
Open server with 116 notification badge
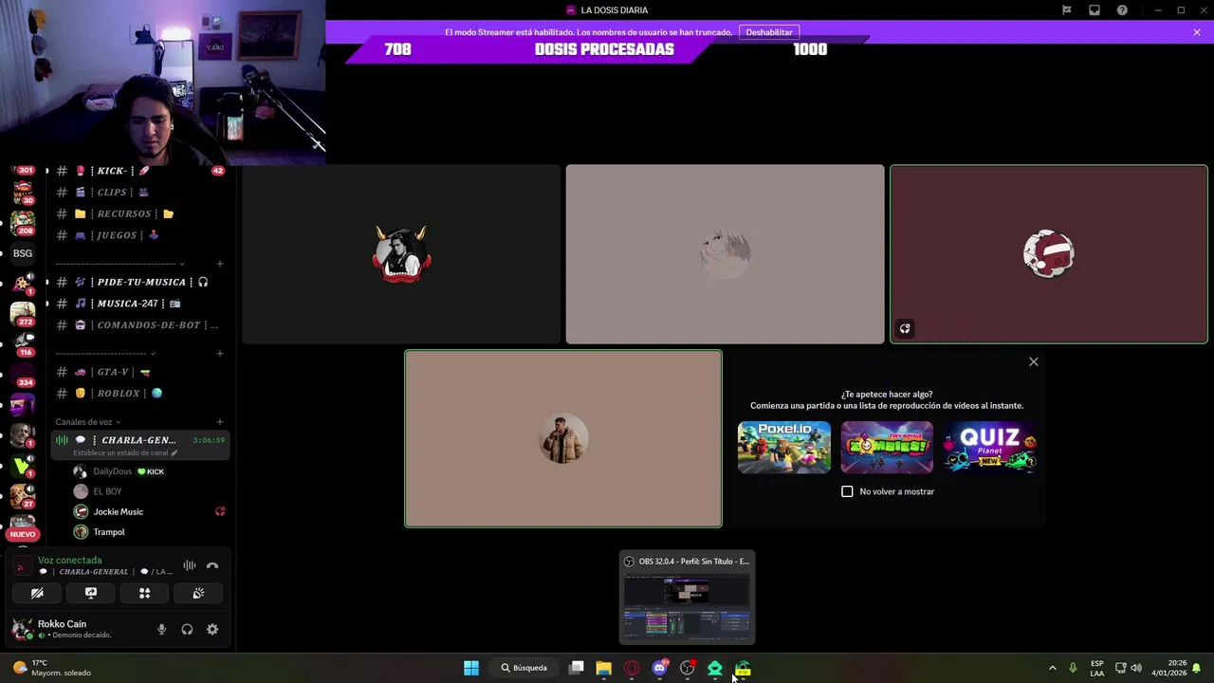tap(23, 343)
